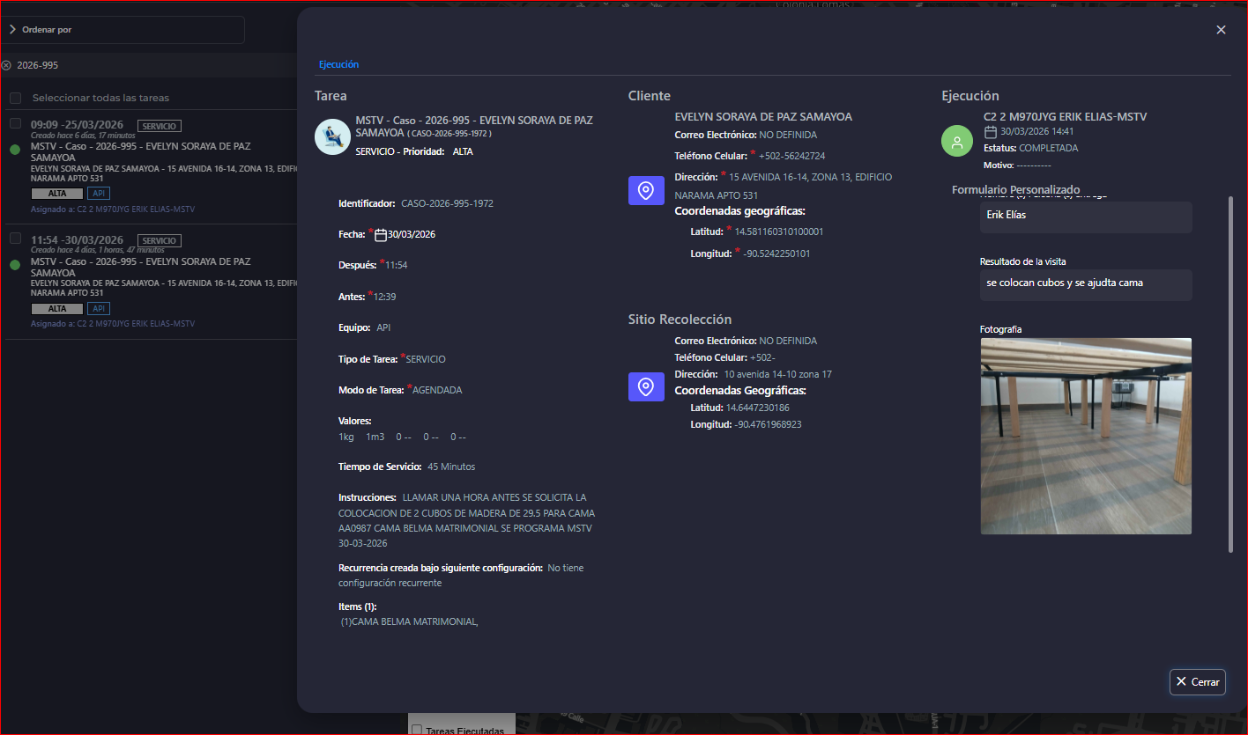Select the 09:09 -25/03/2026 task checkbox

[15, 124]
